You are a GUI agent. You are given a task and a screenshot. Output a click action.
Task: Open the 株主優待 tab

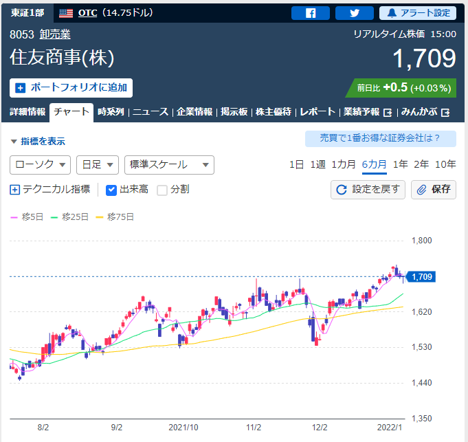coord(274,111)
